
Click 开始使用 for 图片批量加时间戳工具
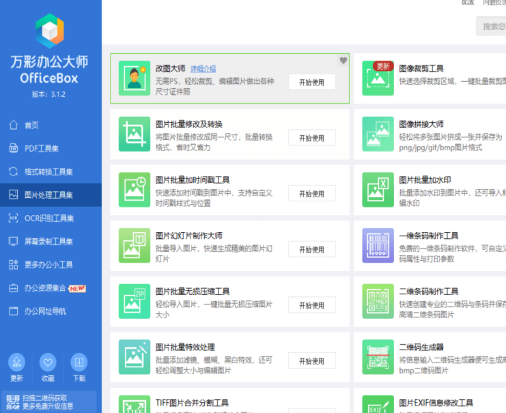point(312,194)
